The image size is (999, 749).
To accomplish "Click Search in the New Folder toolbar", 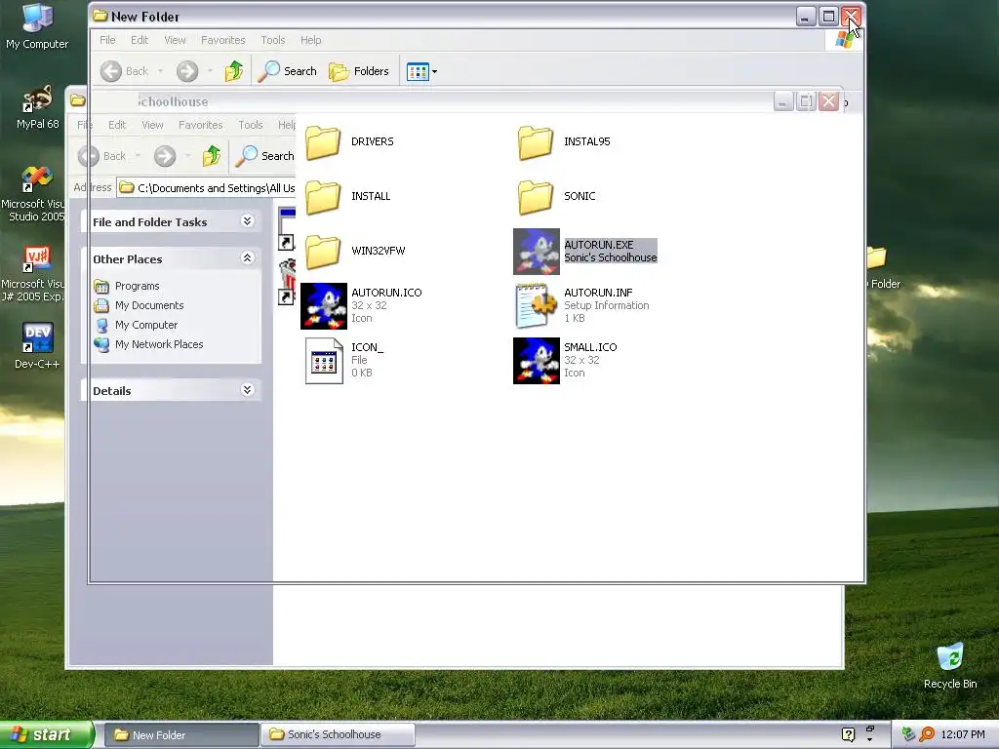I will [288, 71].
